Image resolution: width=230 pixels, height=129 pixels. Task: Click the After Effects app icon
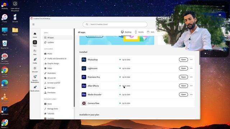[x=84, y=86]
